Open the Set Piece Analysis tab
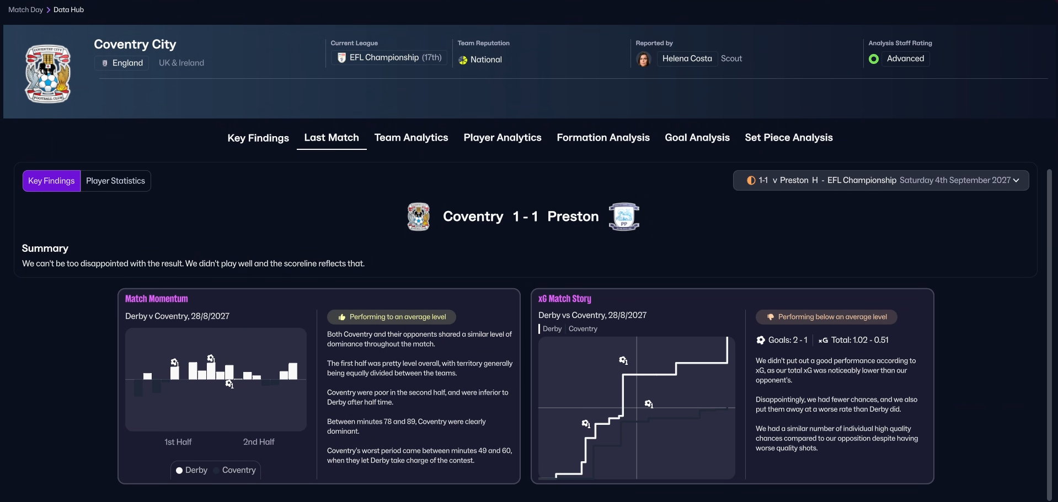Screen dimensions: 1058x502 789,138
